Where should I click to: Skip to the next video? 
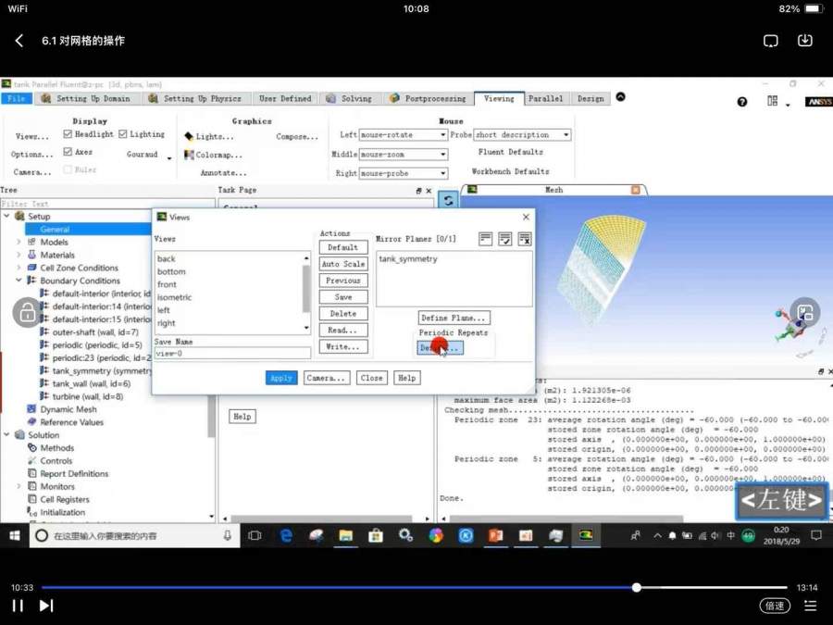click(46, 606)
